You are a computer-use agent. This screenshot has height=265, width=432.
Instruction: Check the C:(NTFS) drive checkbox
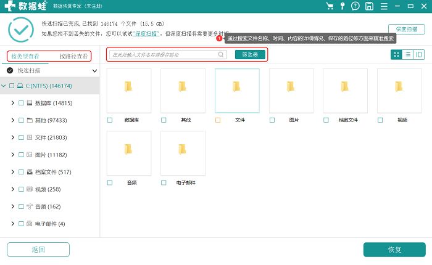click(x=12, y=86)
